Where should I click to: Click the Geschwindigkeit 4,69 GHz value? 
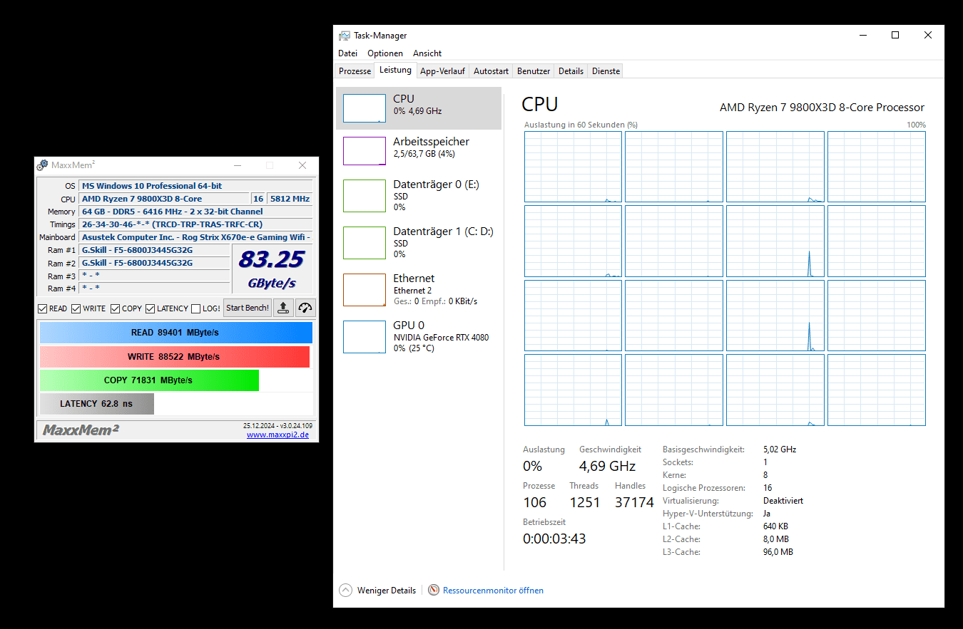tap(607, 467)
